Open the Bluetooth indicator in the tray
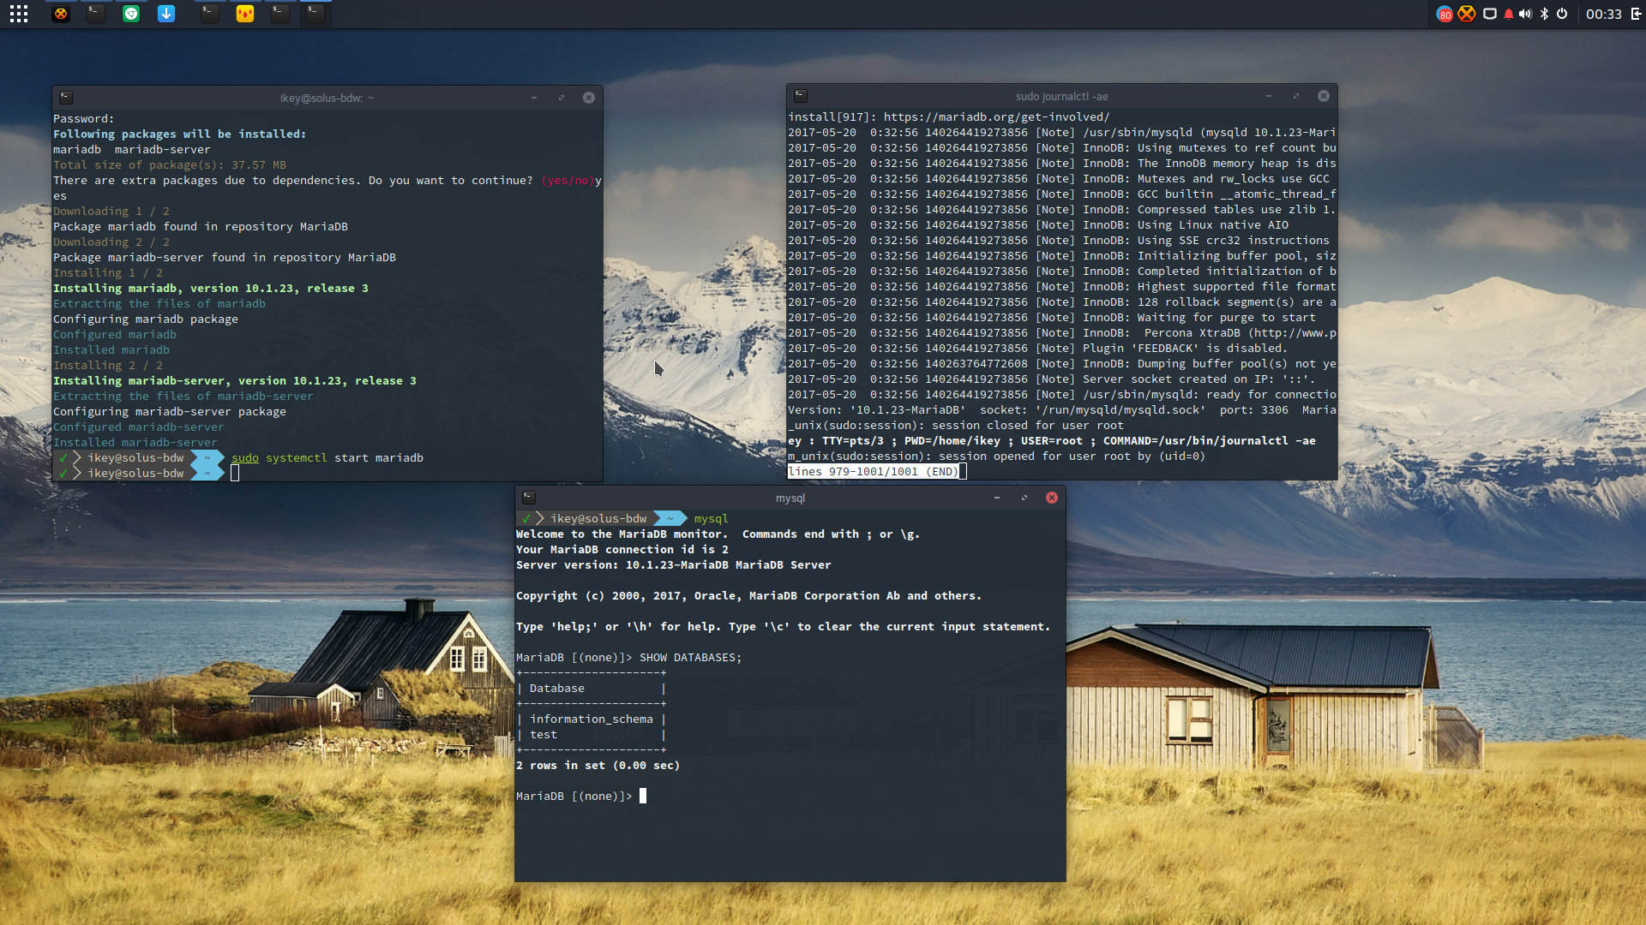Viewport: 1646px width, 925px height. pyautogui.click(x=1544, y=14)
